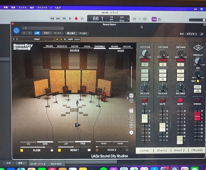Expand the side panel chevron arrow

point(127,98)
